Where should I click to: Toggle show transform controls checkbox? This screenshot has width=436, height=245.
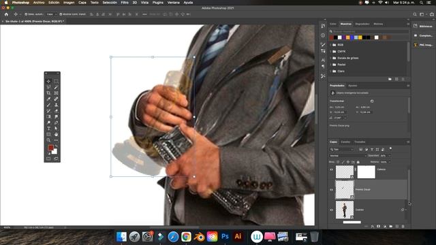61,14
